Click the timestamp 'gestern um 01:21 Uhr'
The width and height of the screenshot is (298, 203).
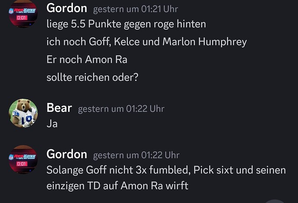tap(136, 9)
